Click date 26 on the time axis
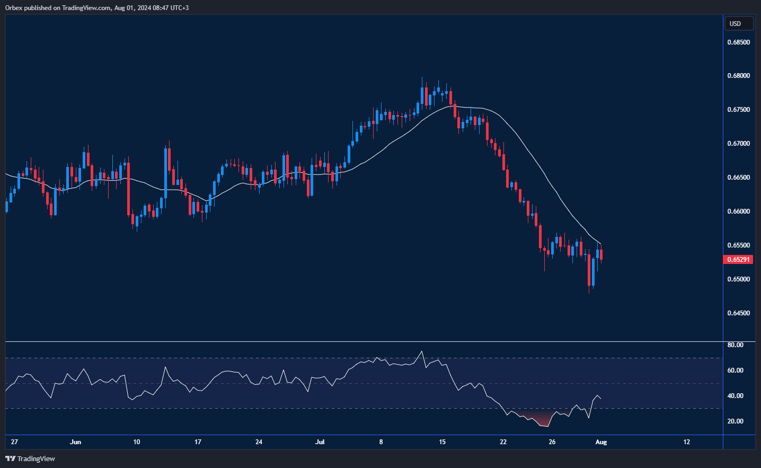Screen dimensions: 761x468 tap(552, 442)
